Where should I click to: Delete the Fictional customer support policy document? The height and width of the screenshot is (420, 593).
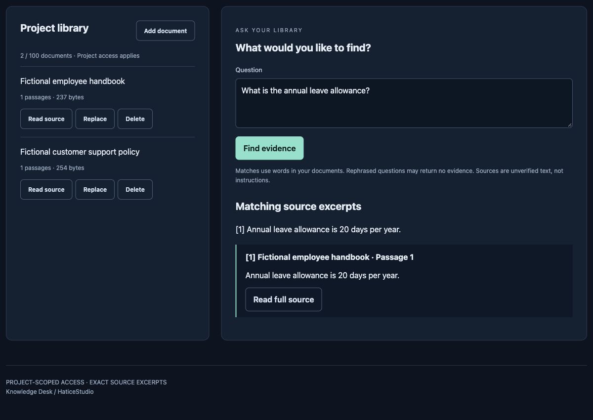[135, 190]
